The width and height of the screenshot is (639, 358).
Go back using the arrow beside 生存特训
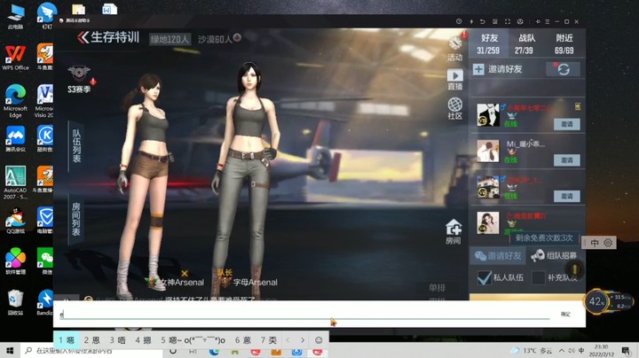(83, 37)
